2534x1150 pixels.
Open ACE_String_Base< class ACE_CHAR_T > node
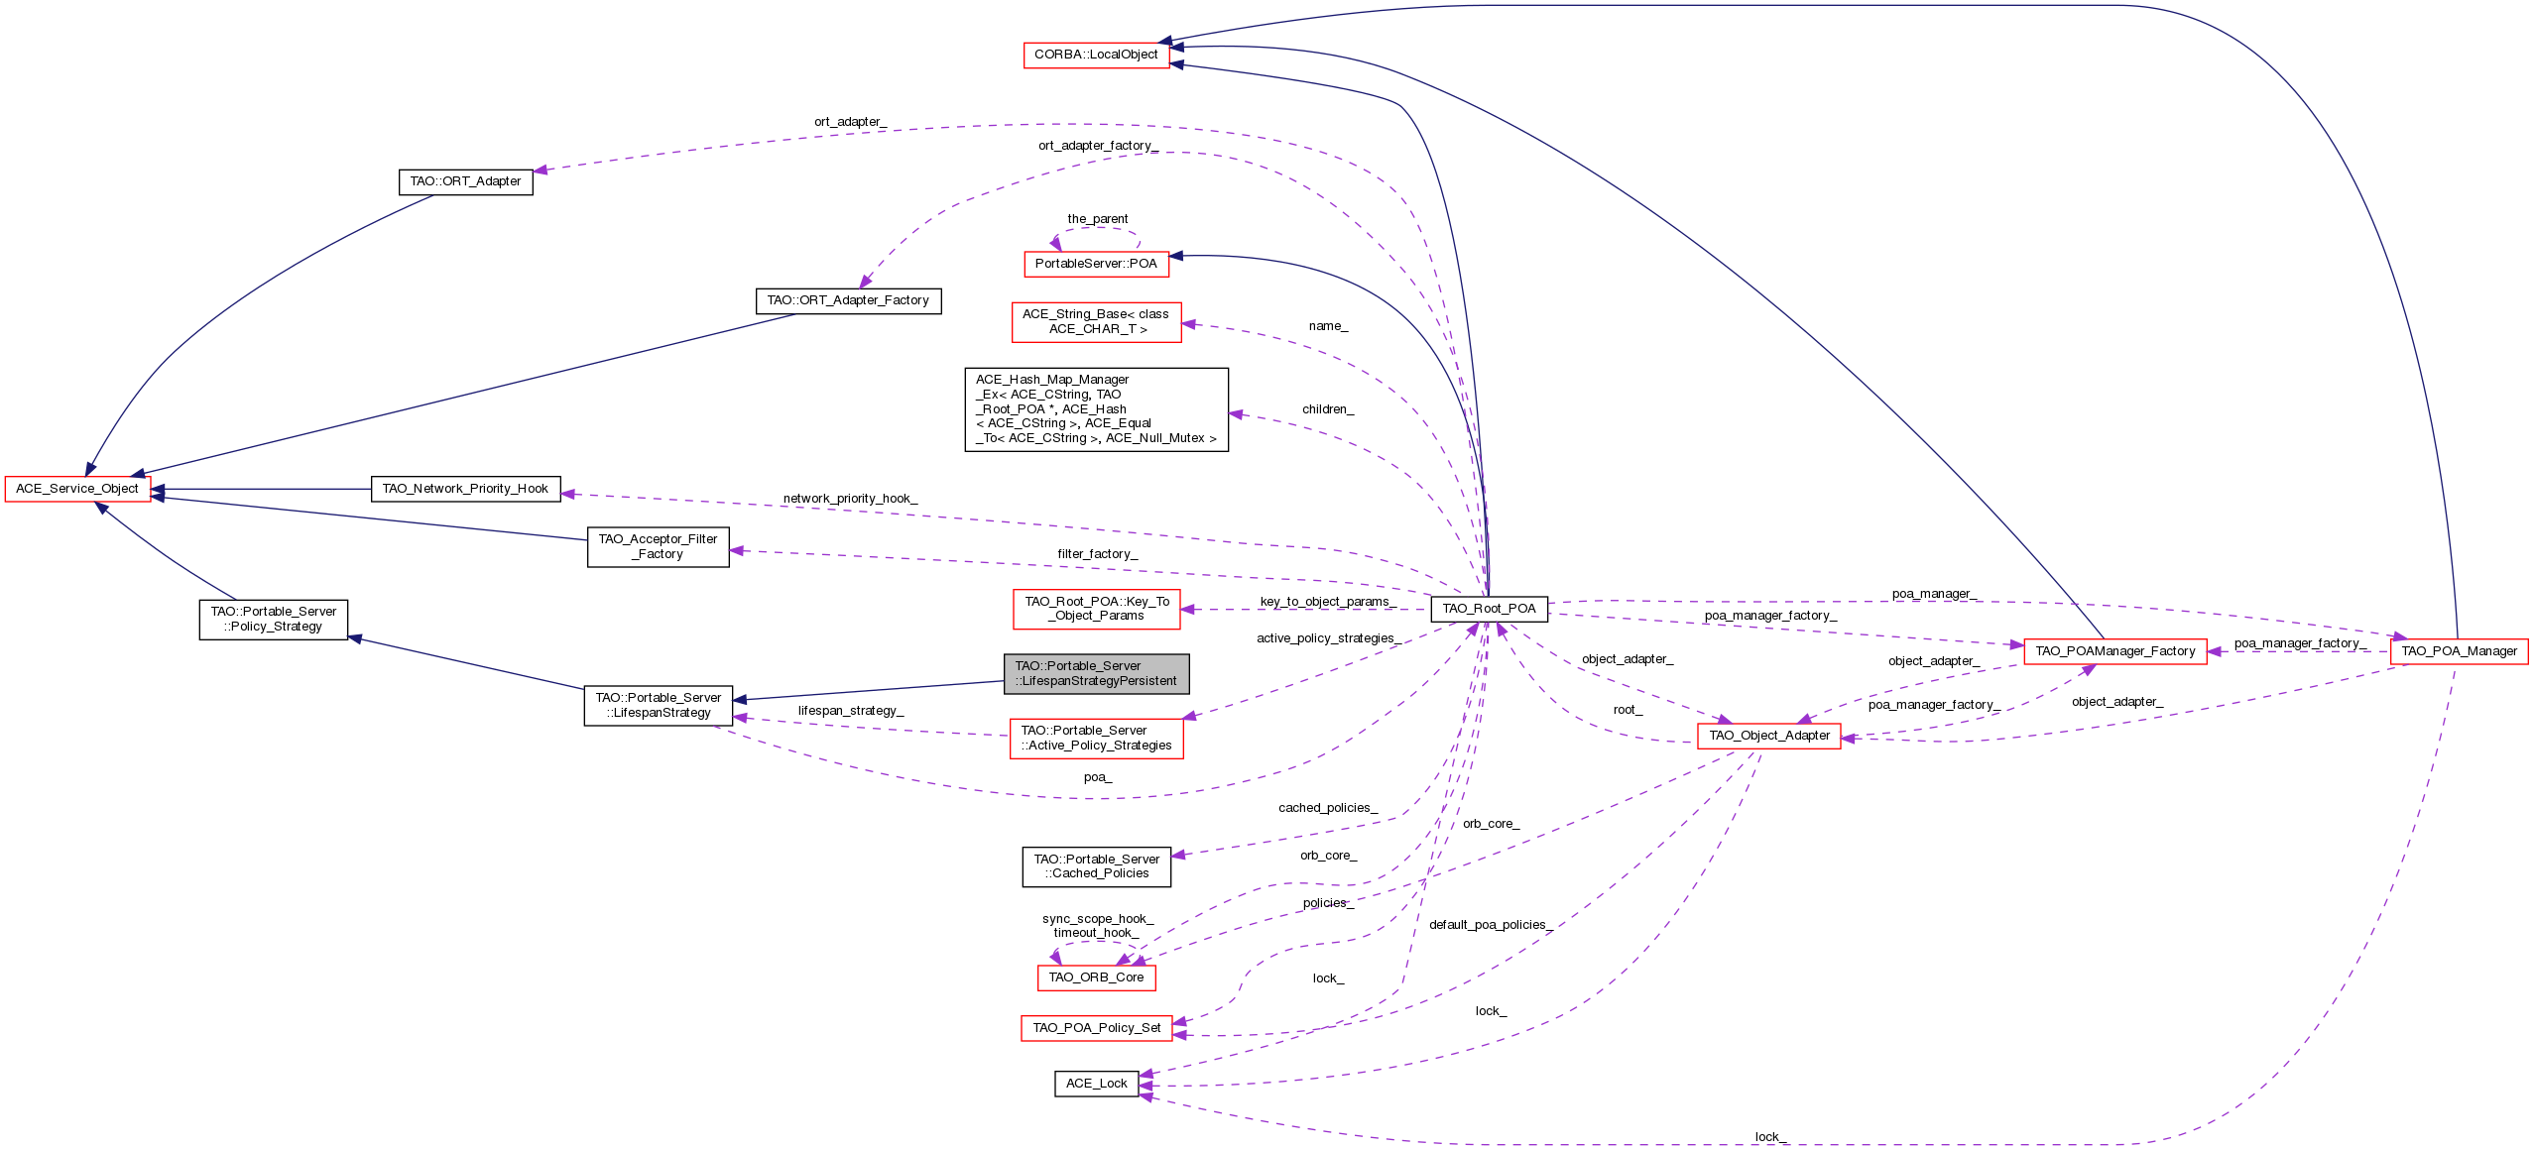click(x=1096, y=322)
